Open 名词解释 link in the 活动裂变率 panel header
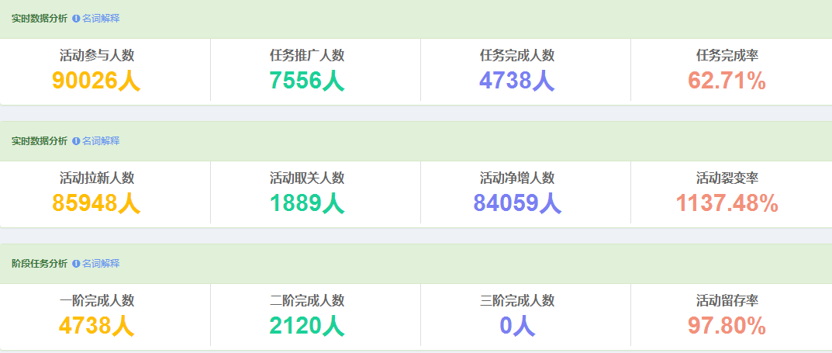832x353 pixels. click(101, 141)
